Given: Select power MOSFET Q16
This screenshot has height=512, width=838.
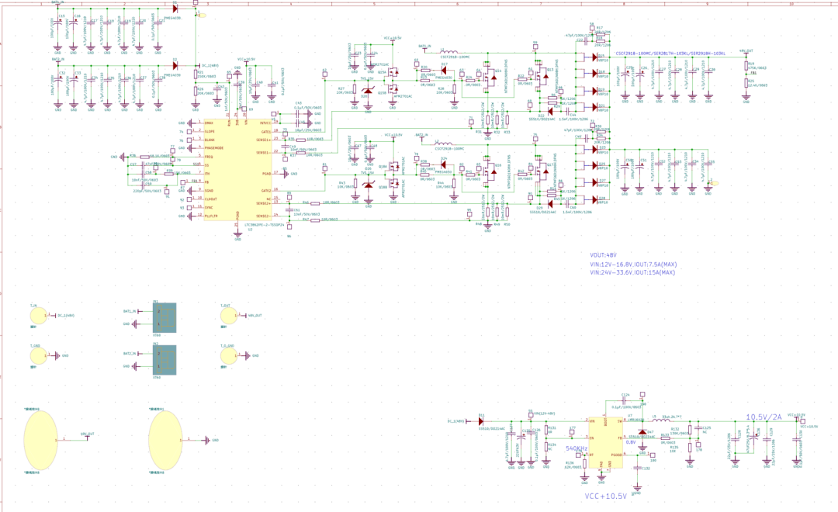Looking at the screenshot, I should 488,171.
